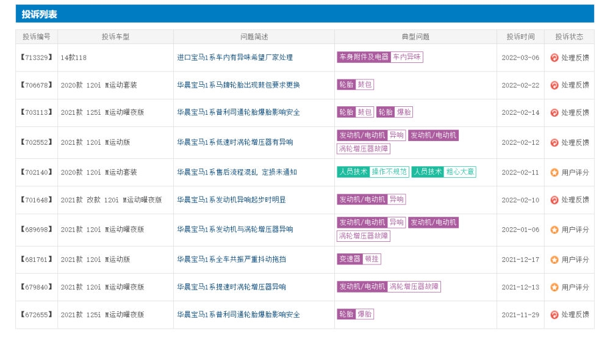Open complaint 进口宝马1系车内有异味希望厂家处理
The width and height of the screenshot is (610, 342).
tap(235, 57)
